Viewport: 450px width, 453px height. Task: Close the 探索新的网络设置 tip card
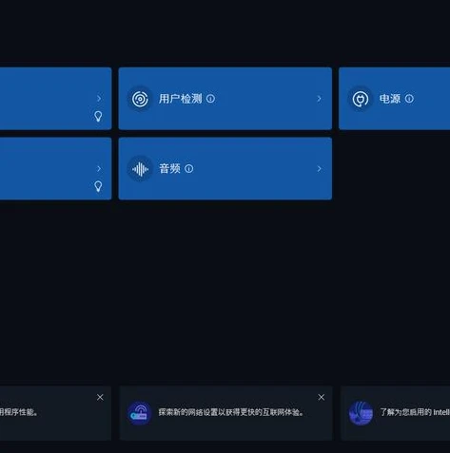322,397
